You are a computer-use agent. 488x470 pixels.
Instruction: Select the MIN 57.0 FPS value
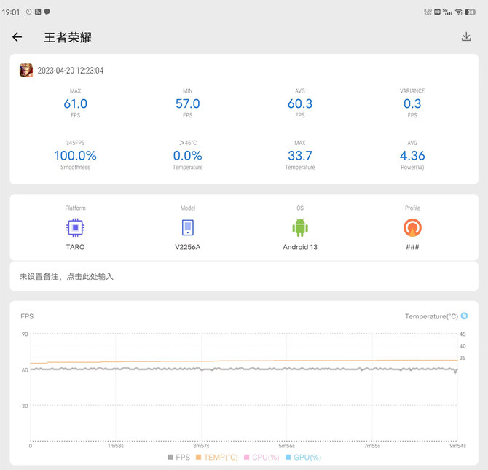click(x=188, y=103)
